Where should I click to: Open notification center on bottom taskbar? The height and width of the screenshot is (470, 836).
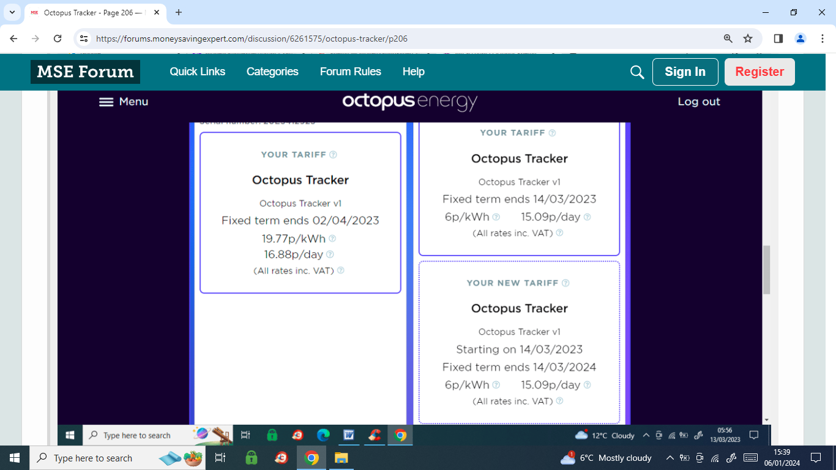[x=815, y=458]
